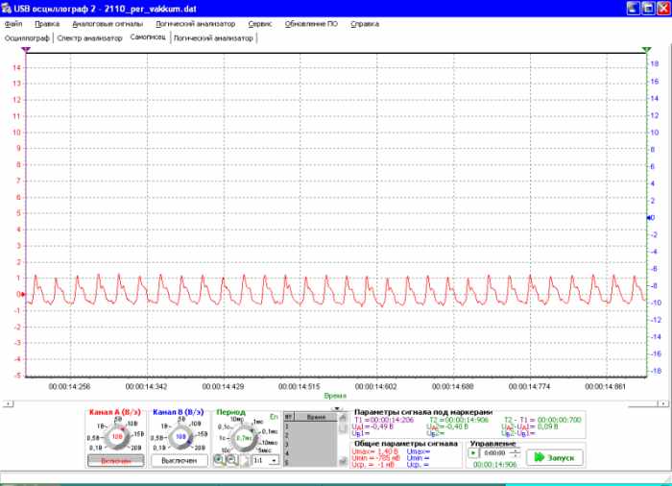Open the Обновление ПО menu
The width and height of the screenshot is (672, 486).
point(311,24)
